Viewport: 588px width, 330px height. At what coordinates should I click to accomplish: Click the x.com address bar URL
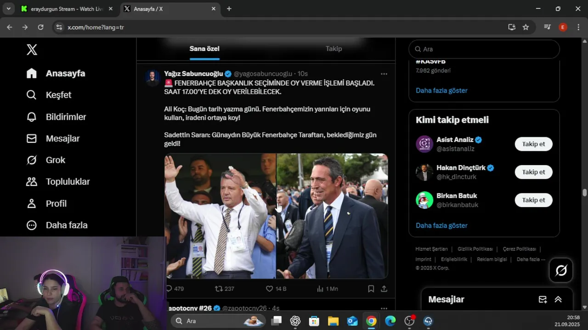(96, 27)
